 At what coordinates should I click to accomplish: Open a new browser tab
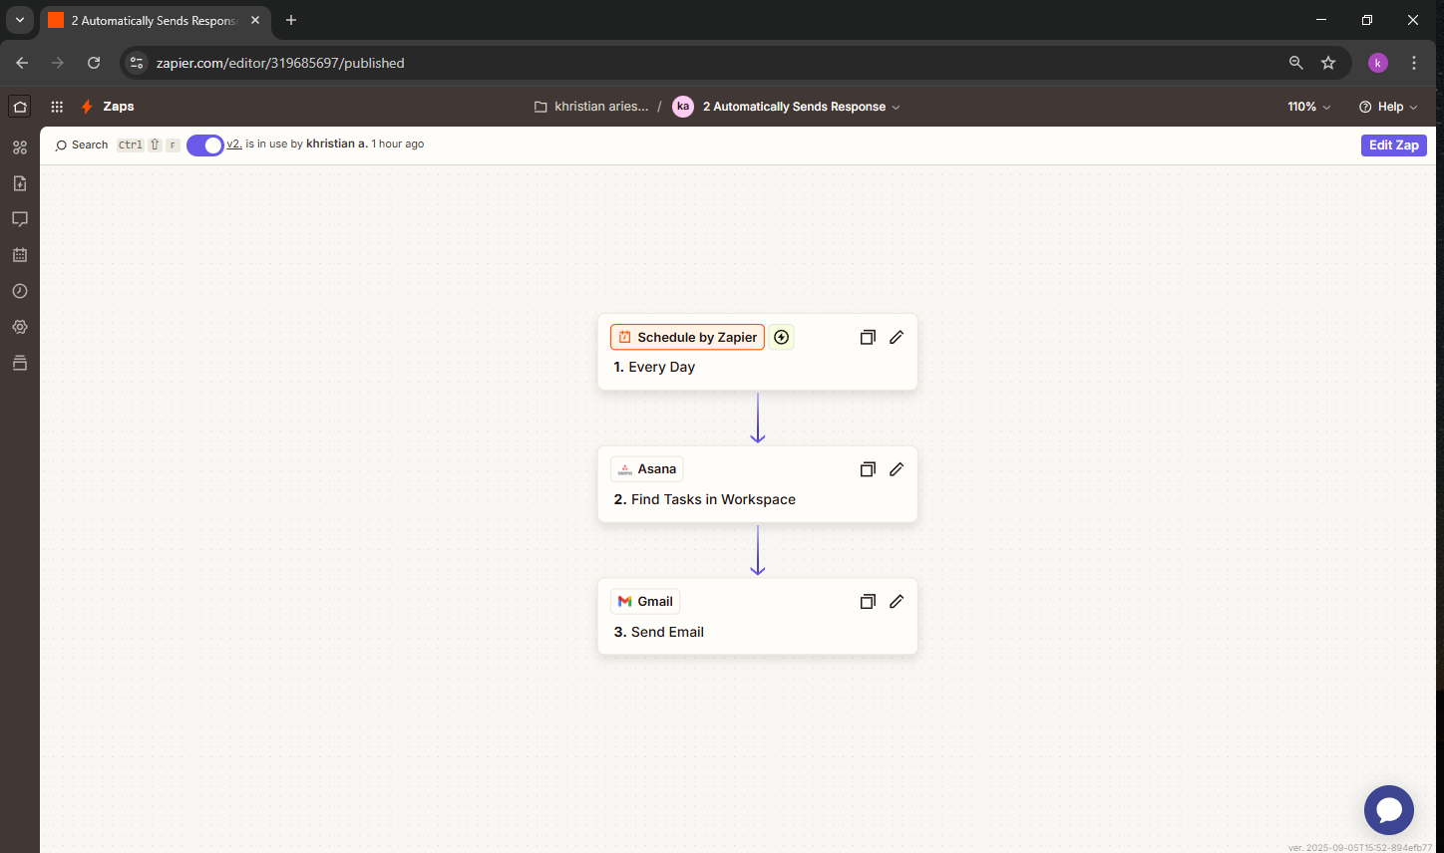(291, 20)
